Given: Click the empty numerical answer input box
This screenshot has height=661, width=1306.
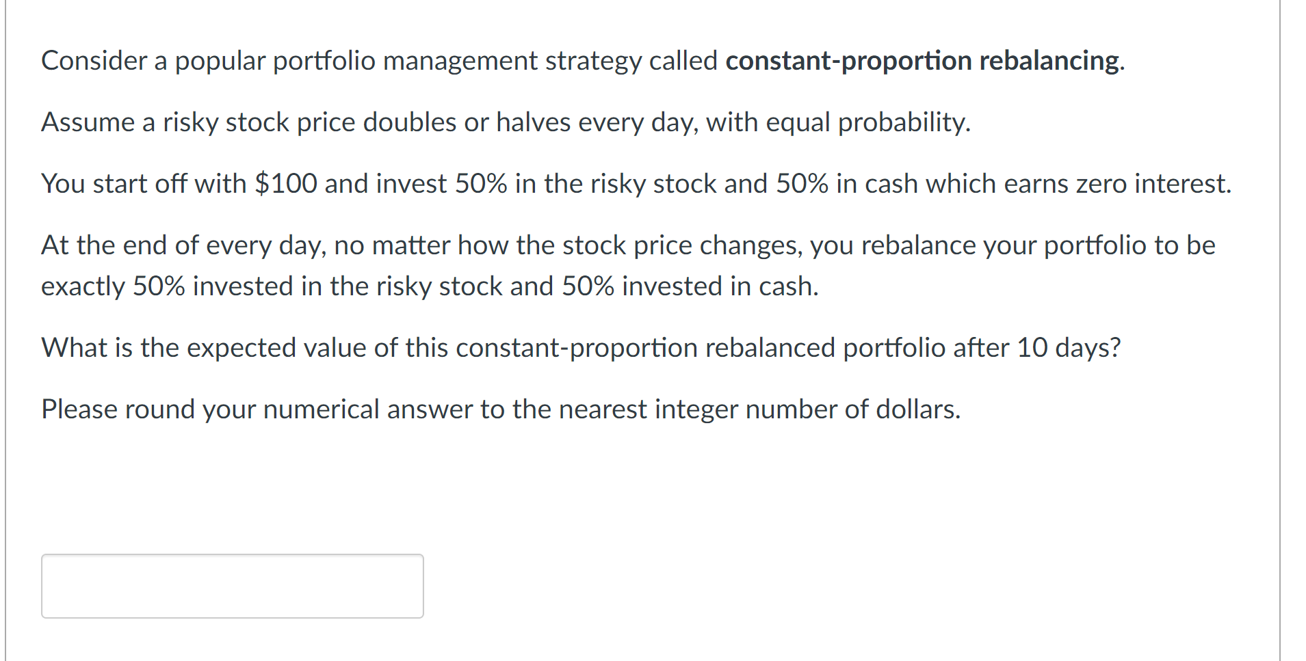Looking at the screenshot, I should pyautogui.click(x=232, y=586).
